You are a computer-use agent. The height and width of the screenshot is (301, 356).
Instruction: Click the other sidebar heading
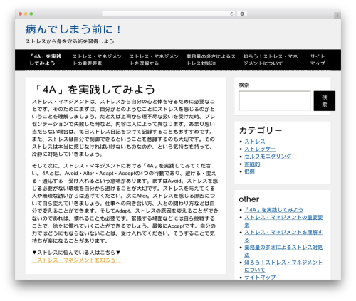click(248, 199)
